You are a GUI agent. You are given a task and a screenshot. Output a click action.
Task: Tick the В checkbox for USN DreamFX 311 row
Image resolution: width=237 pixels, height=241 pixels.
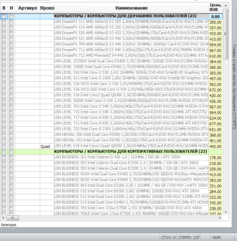point(4,22)
